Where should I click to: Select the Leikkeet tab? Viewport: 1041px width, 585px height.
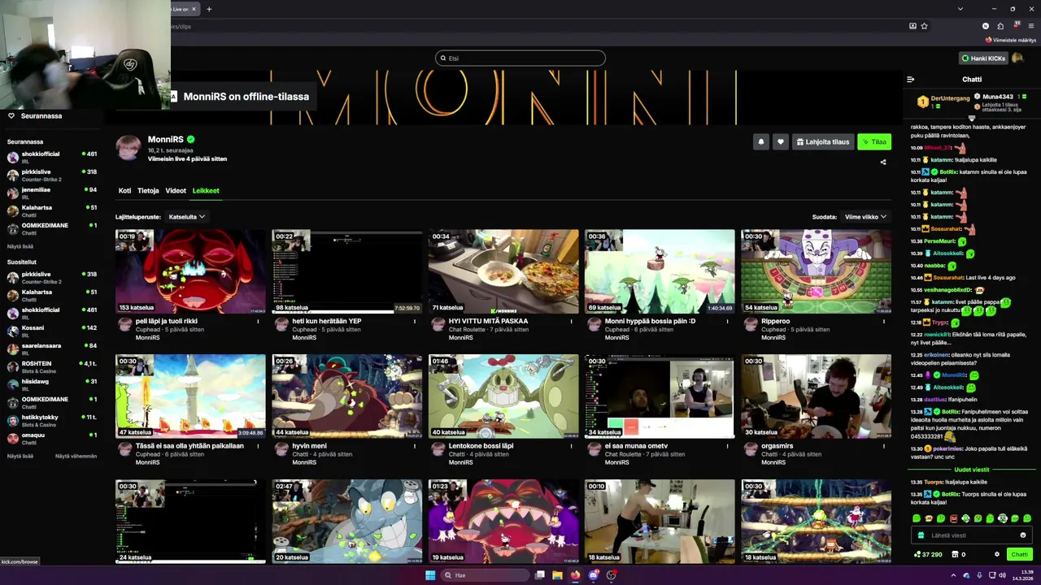(x=206, y=191)
